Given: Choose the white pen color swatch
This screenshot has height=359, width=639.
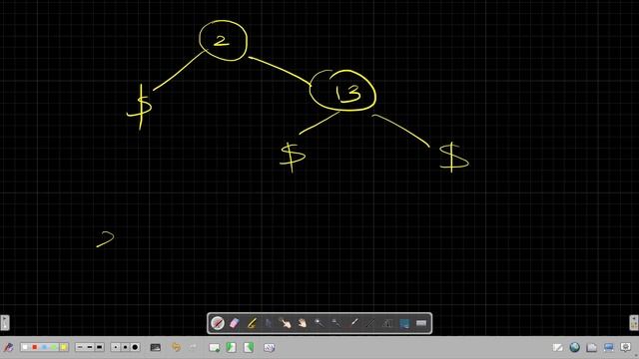Looking at the screenshot, I should (25, 347).
